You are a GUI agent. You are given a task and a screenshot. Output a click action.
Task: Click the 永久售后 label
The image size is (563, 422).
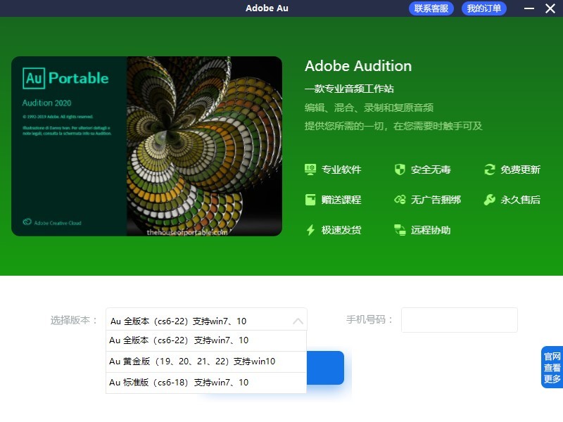pos(520,200)
